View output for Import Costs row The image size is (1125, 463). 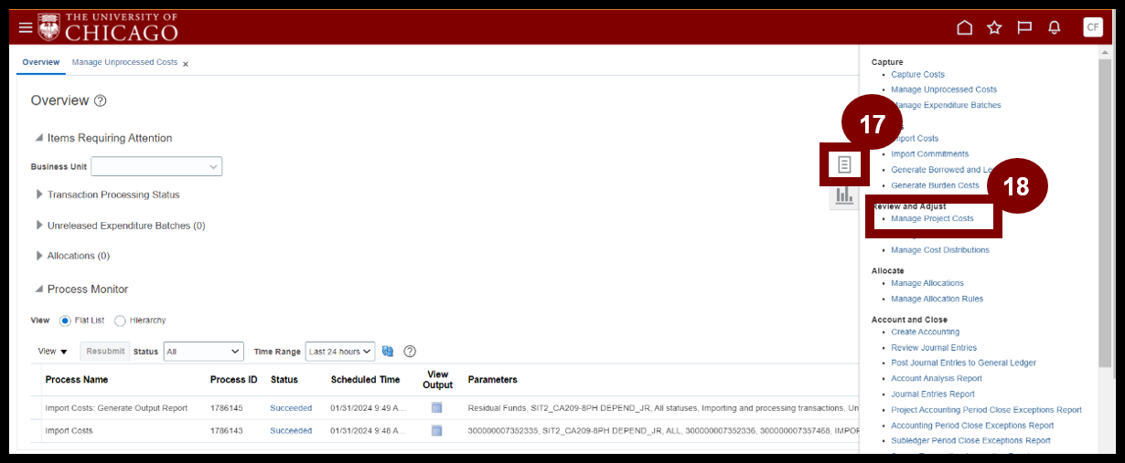[x=436, y=431]
